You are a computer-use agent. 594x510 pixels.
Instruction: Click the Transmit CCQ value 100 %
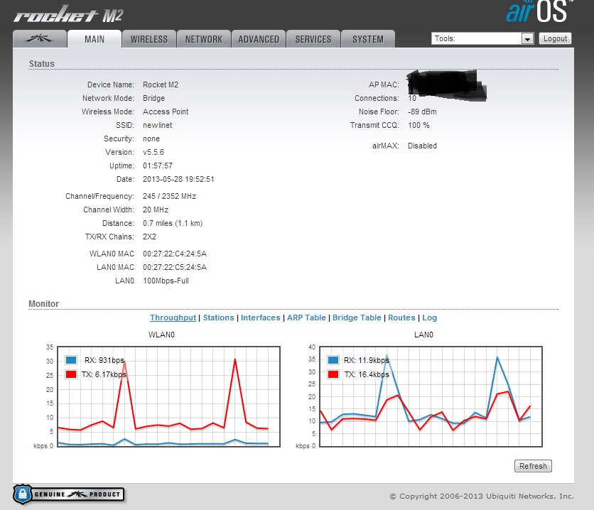pyautogui.click(x=418, y=125)
